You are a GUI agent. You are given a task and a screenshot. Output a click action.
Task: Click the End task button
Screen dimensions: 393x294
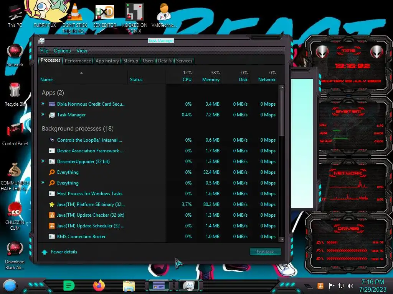click(265, 252)
